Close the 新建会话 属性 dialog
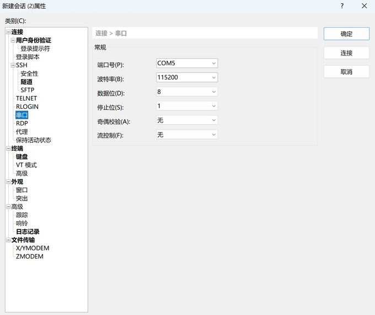 click(x=364, y=6)
